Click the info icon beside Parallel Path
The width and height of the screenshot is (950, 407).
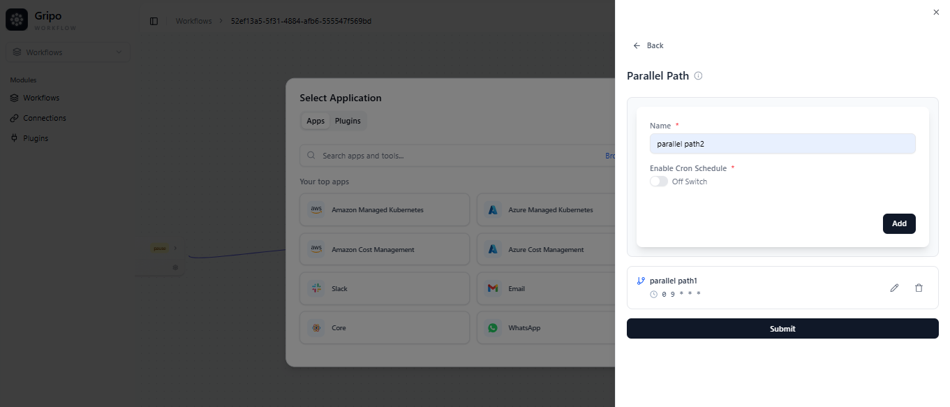point(698,75)
